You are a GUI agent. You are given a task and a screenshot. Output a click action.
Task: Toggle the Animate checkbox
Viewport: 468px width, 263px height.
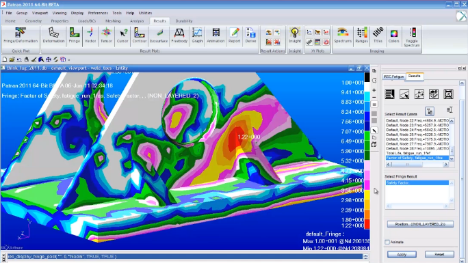(x=387, y=242)
